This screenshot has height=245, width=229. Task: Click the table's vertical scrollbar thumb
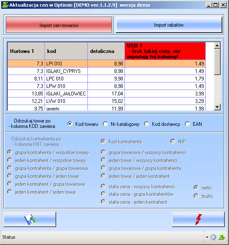click(x=217, y=62)
